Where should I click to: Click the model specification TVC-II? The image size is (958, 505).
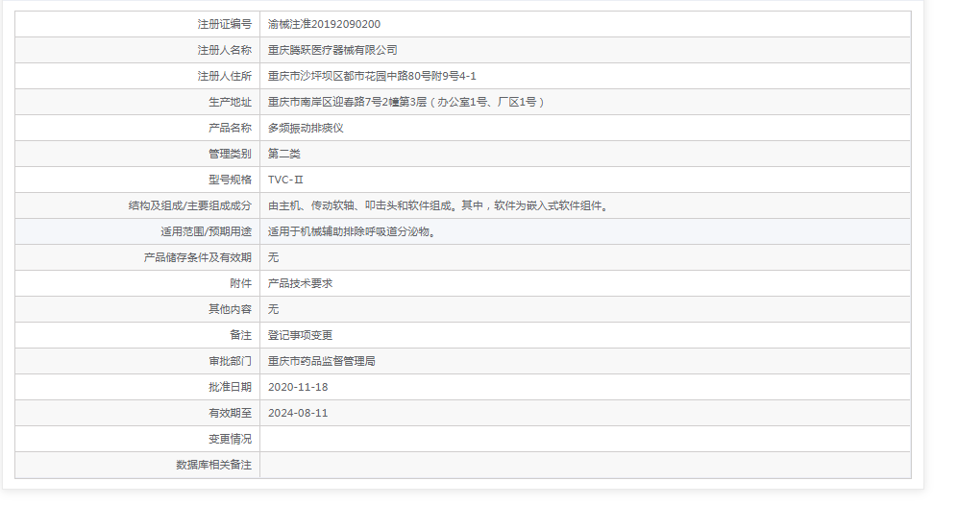pos(285,180)
